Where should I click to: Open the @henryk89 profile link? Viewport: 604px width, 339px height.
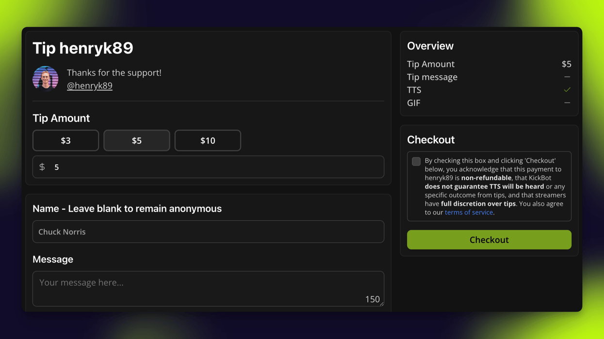pyautogui.click(x=90, y=86)
